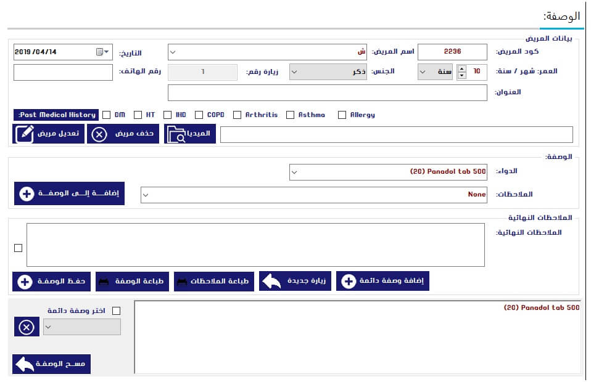
Task: Click the الوصفة: page title tab
Action: 561,17
